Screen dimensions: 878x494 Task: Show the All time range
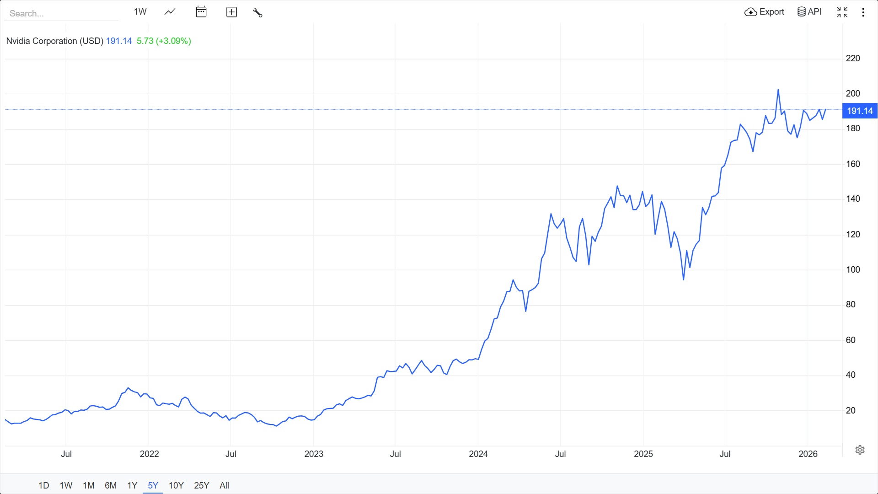pos(224,485)
